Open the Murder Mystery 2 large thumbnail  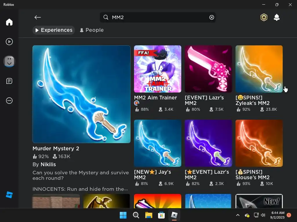pos(82,94)
